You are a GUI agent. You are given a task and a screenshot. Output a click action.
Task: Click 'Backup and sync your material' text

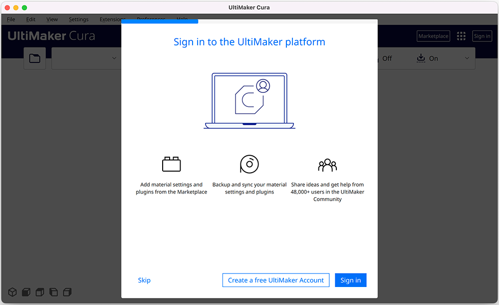(249, 188)
